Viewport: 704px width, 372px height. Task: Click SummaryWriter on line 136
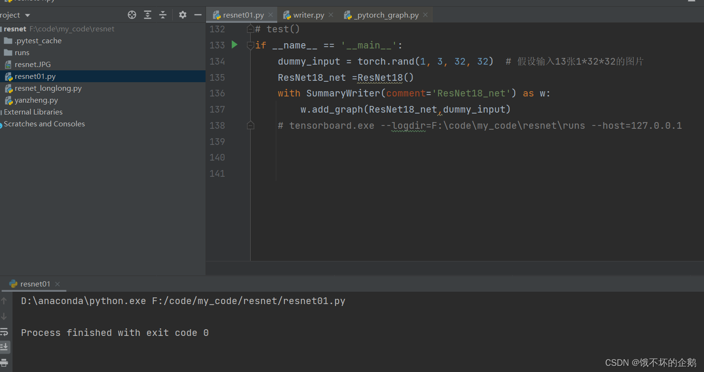click(343, 93)
